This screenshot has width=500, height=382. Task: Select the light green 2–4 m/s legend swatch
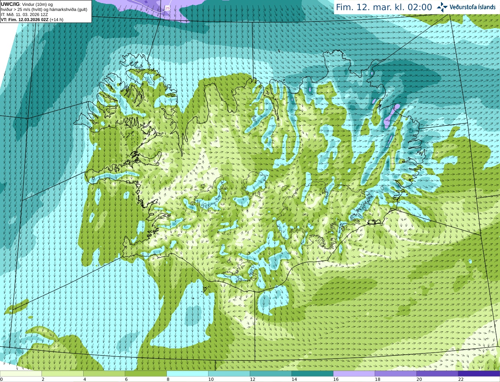[x=62, y=373]
